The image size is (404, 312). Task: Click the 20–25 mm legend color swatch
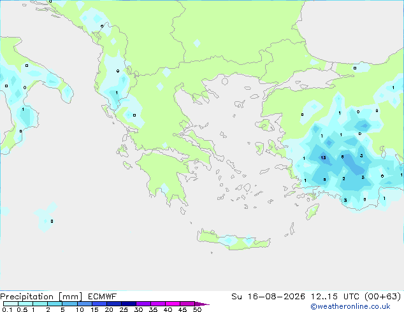tap(113, 304)
